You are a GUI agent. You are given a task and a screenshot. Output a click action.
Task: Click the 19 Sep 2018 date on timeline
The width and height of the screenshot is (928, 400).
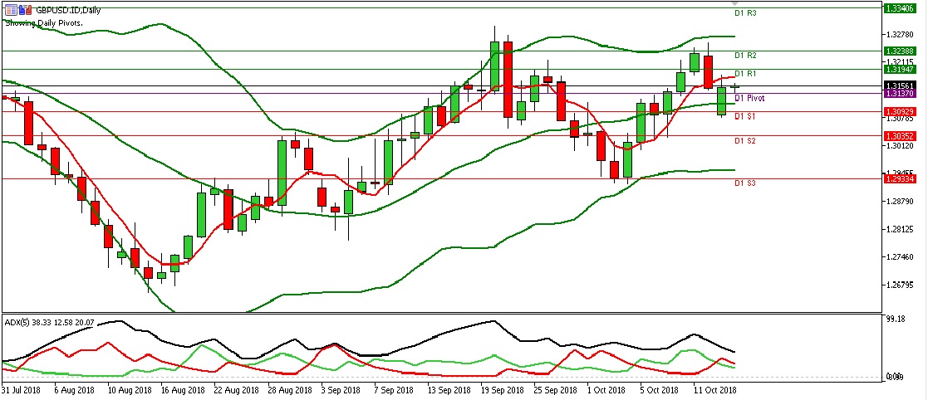[x=503, y=388]
